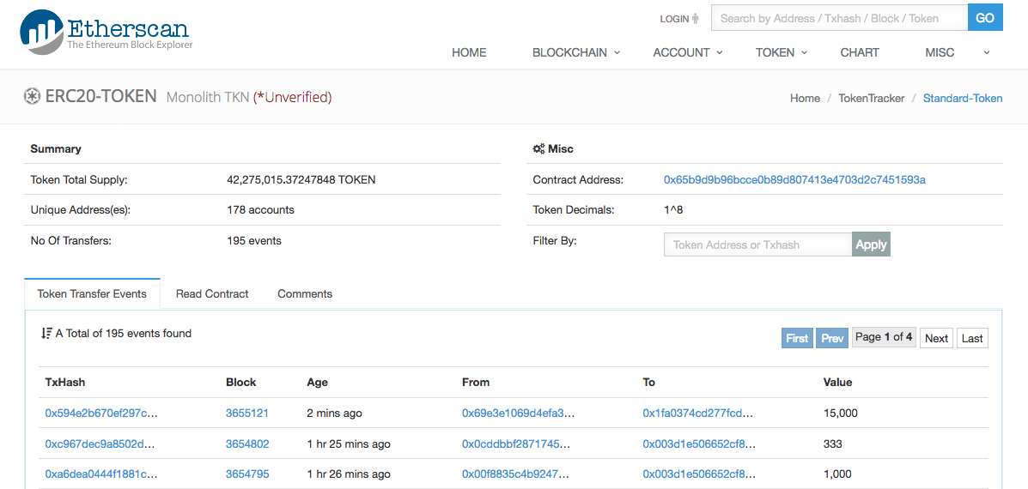
Task: Open block 3654802
Action: point(247,444)
